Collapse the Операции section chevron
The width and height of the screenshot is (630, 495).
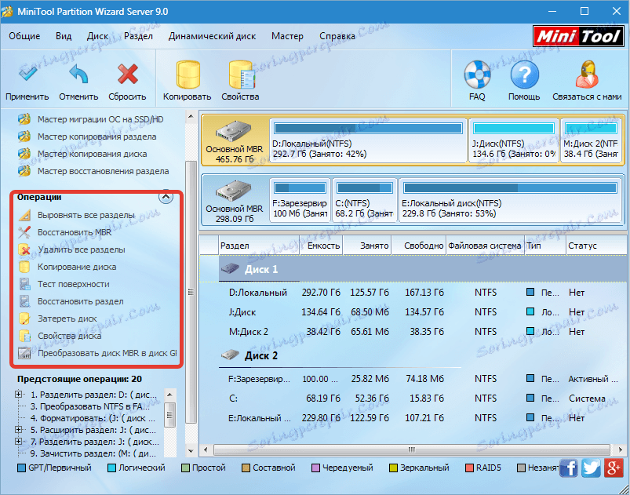166,196
